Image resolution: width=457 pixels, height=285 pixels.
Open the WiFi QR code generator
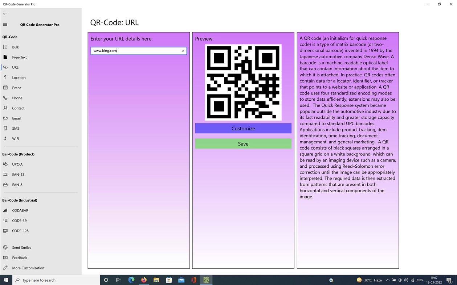[x=15, y=138]
